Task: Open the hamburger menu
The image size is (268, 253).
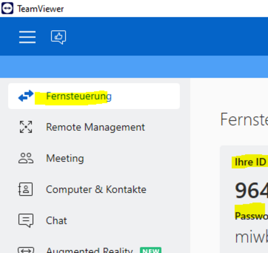Action: coord(27,37)
